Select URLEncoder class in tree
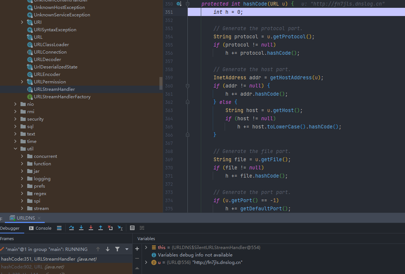The width and height of the screenshot is (405, 274). pos(47,74)
